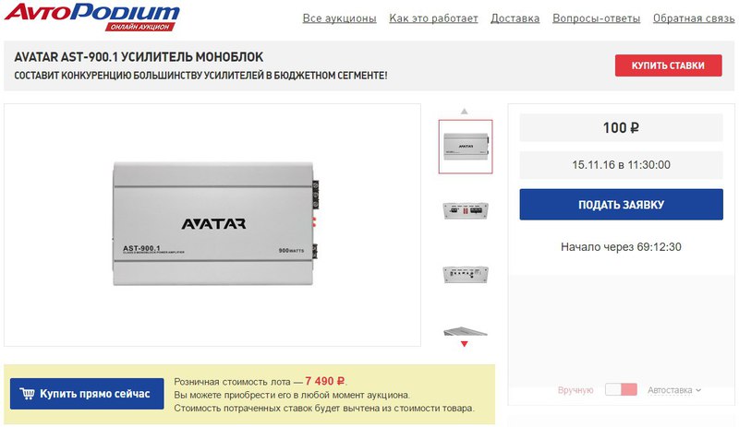
Task: Open the AvtoPodium logo homepage
Action: 92,18
